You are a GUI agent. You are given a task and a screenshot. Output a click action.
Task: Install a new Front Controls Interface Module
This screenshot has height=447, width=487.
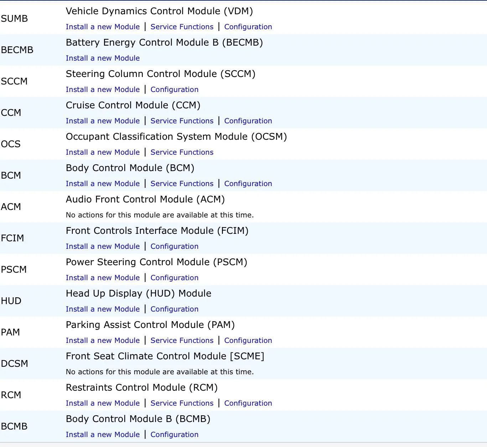pos(103,246)
